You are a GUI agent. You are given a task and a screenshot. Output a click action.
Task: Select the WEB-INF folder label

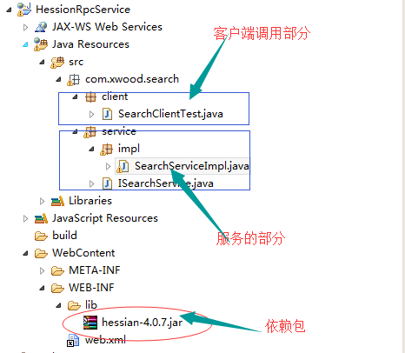click(91, 288)
